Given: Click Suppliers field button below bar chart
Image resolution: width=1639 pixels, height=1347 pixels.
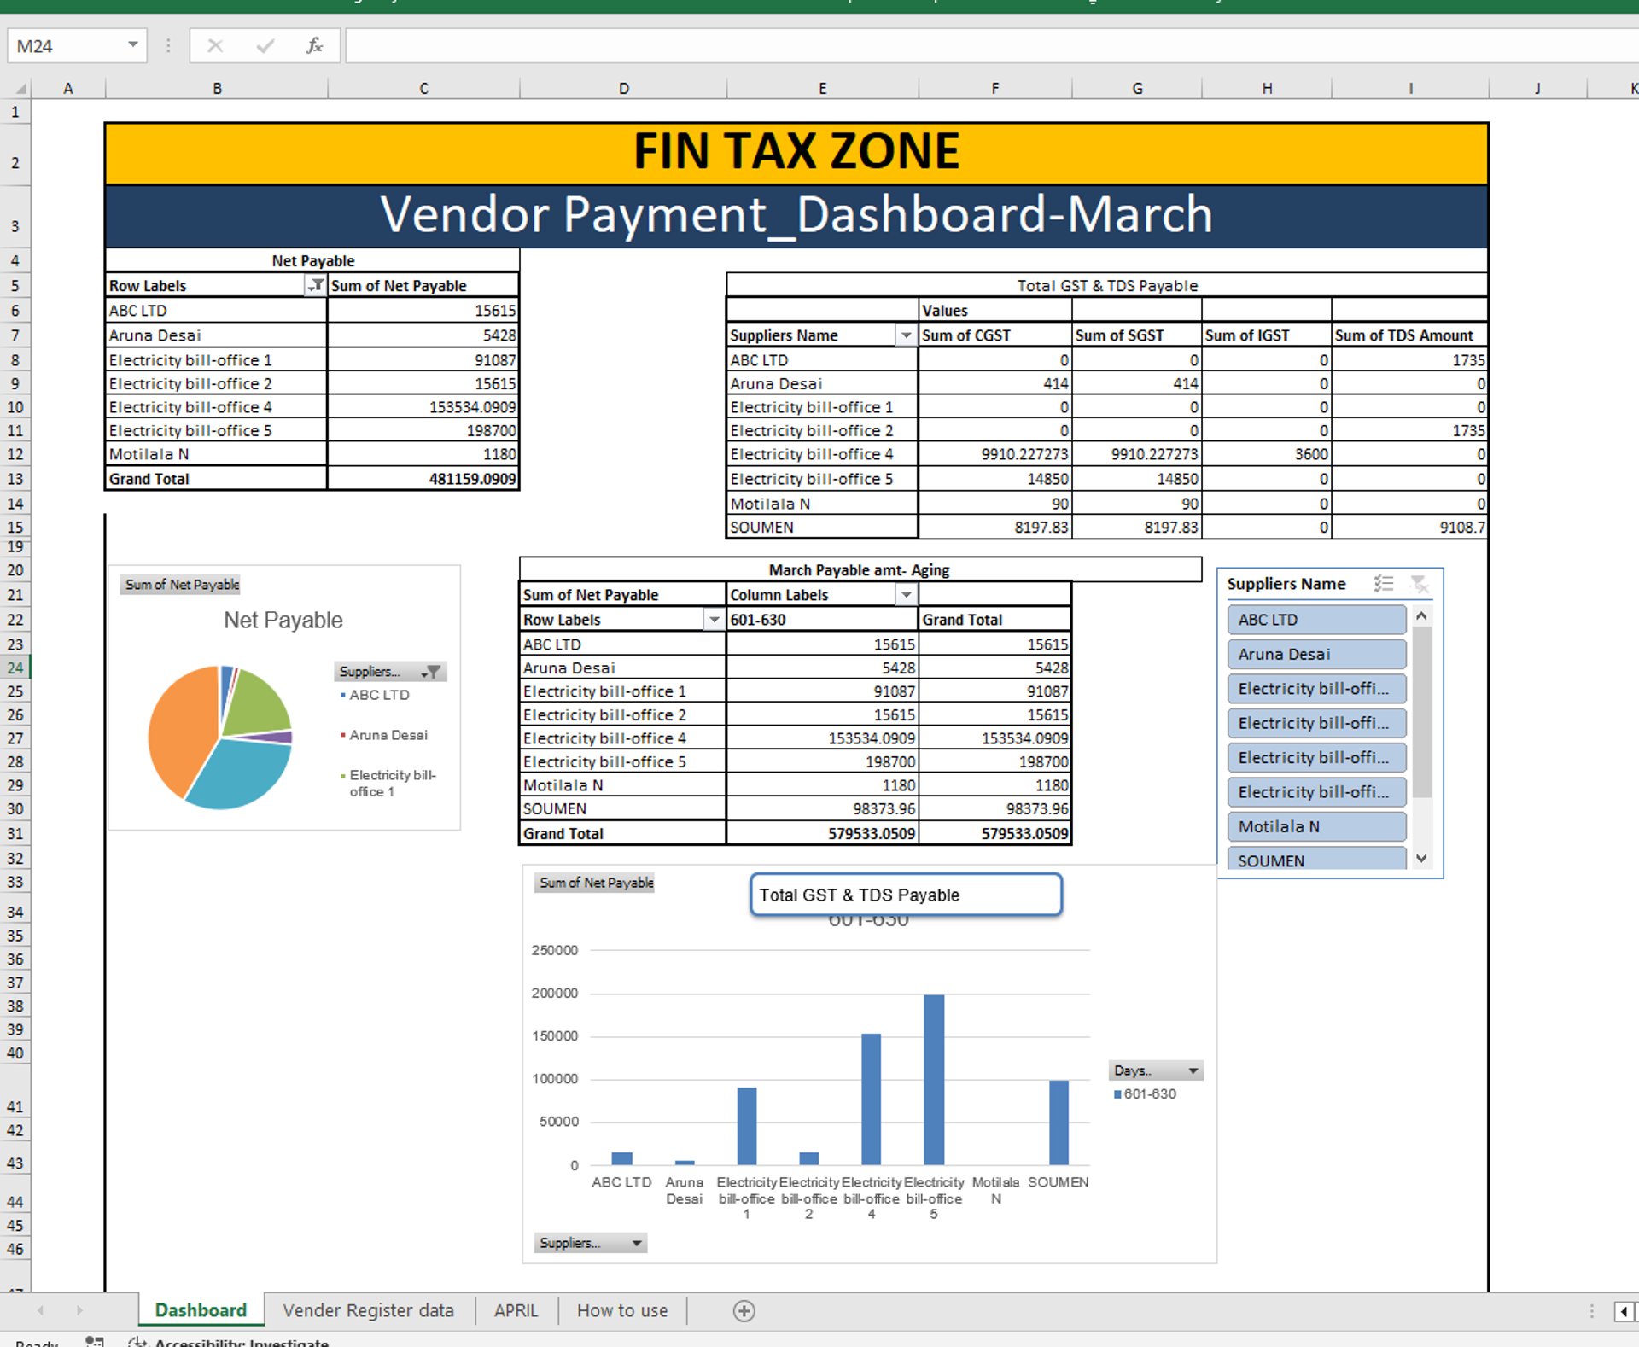Looking at the screenshot, I should [590, 1243].
